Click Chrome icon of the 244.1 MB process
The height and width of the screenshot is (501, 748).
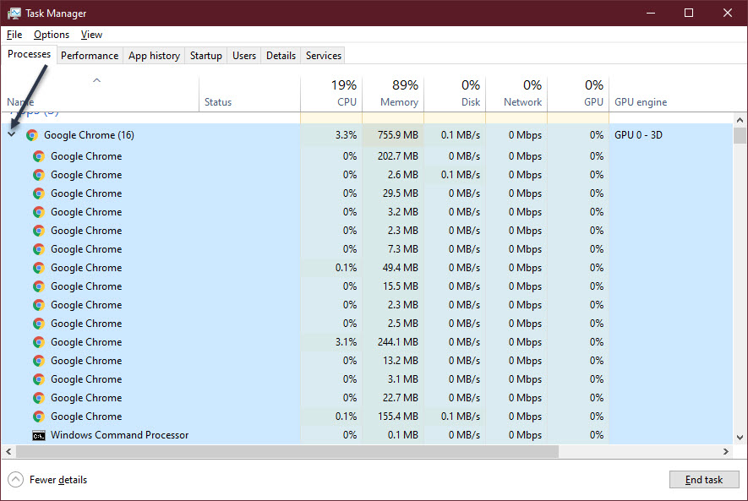tap(39, 342)
